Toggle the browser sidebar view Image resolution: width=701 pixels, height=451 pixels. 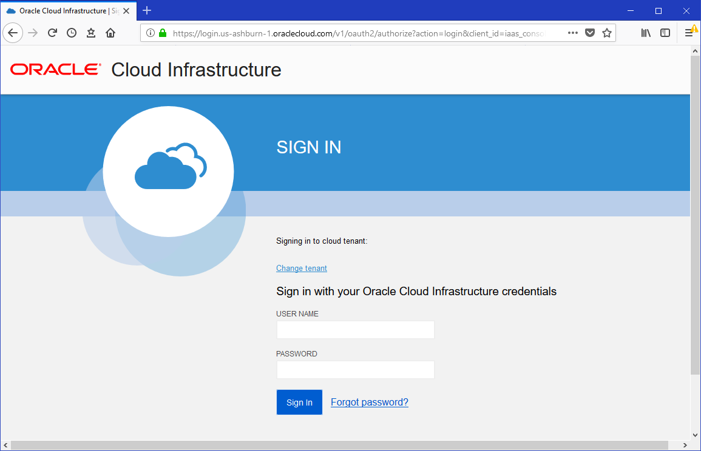point(665,33)
